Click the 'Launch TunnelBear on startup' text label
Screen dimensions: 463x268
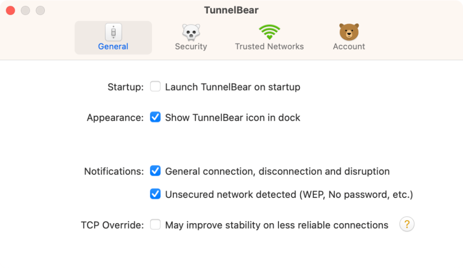pyautogui.click(x=233, y=87)
